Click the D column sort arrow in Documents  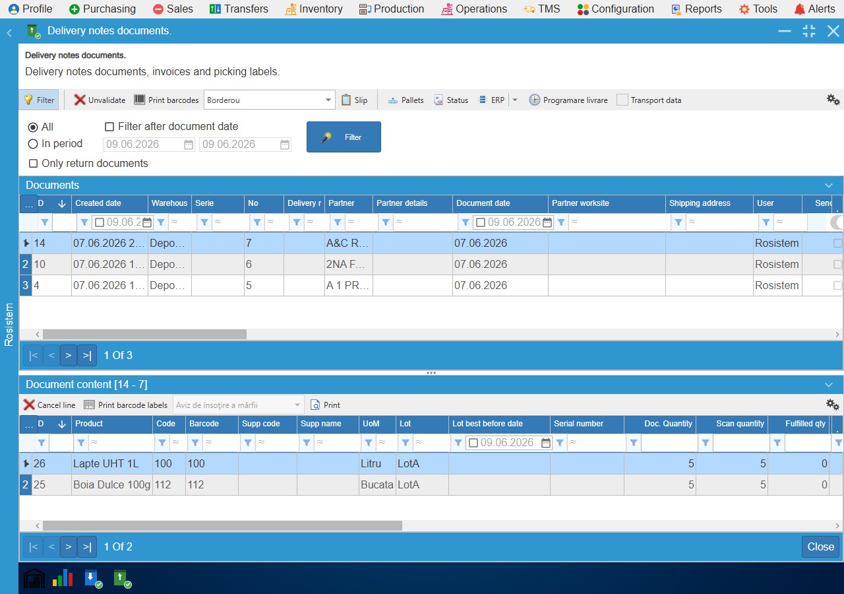pyautogui.click(x=62, y=204)
